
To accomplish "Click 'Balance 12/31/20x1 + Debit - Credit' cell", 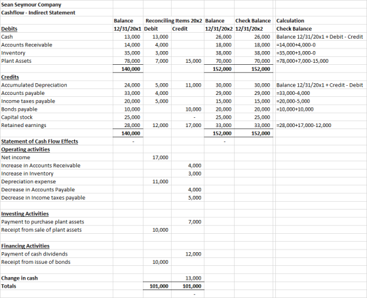I will [x=320, y=37].
